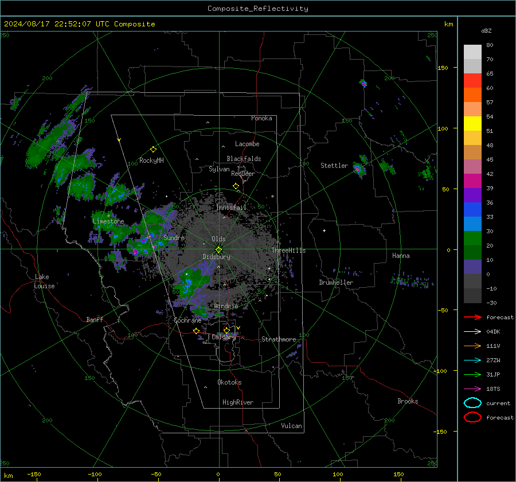The image size is (516, 482).
Task: Click the white 04DK arrow icon
Action: (x=472, y=331)
